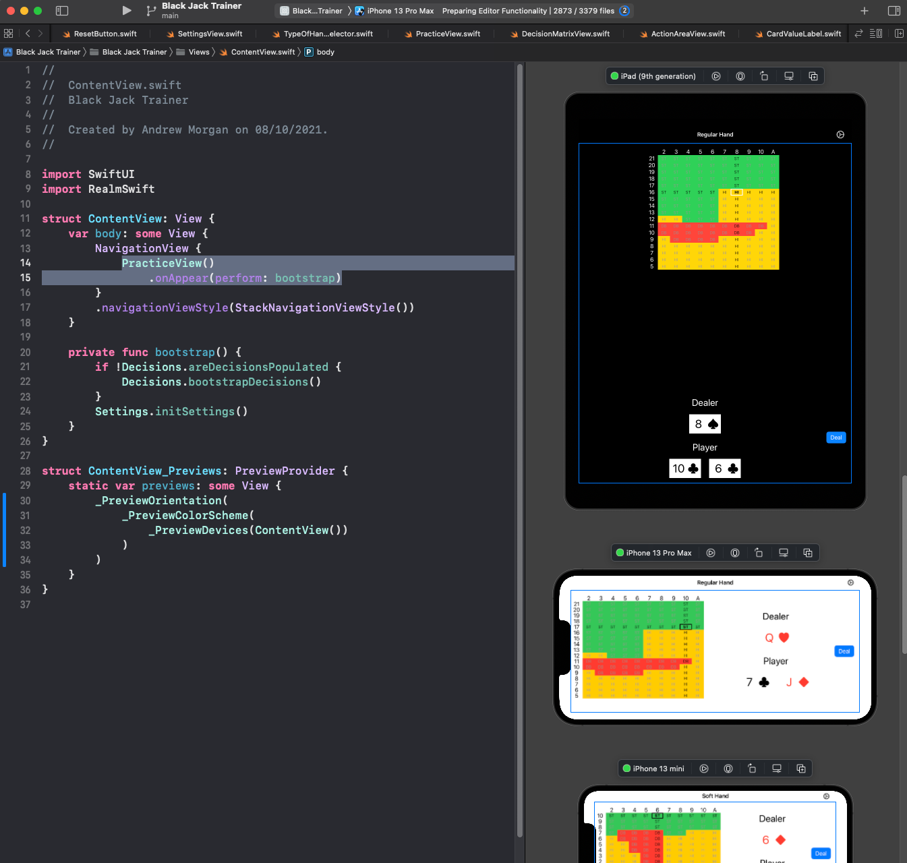Open the Views folder breadcrumb
Image resolution: width=907 pixels, height=863 pixels.
click(x=193, y=52)
